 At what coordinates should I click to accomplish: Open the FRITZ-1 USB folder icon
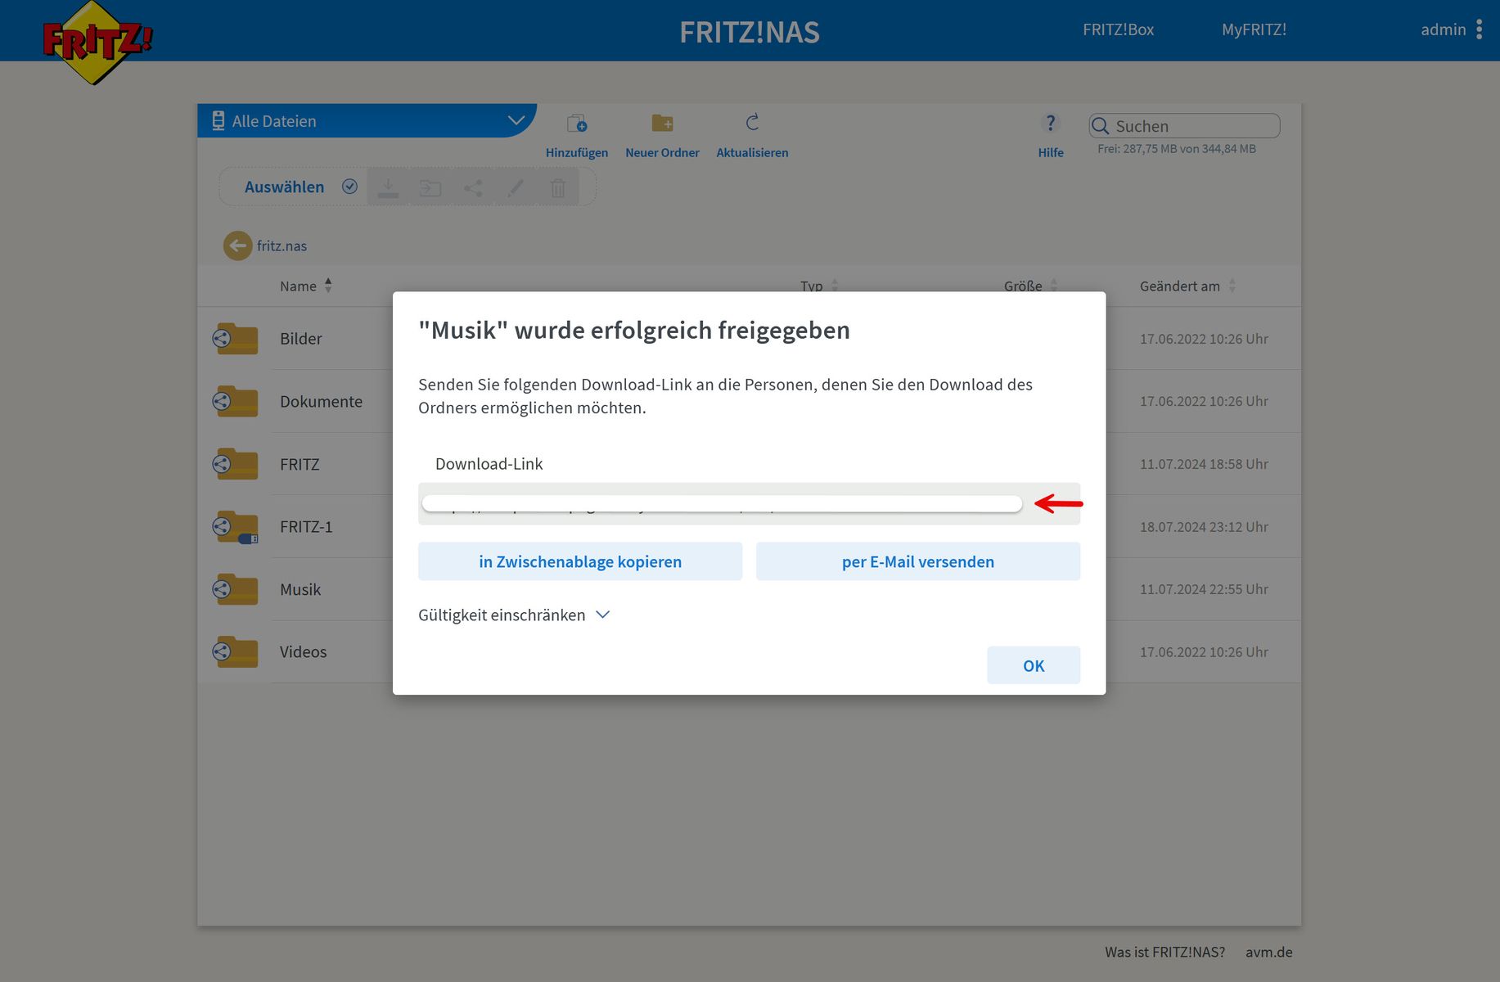(236, 527)
